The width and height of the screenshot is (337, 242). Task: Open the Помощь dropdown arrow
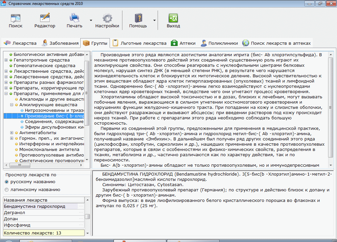pos(154,20)
